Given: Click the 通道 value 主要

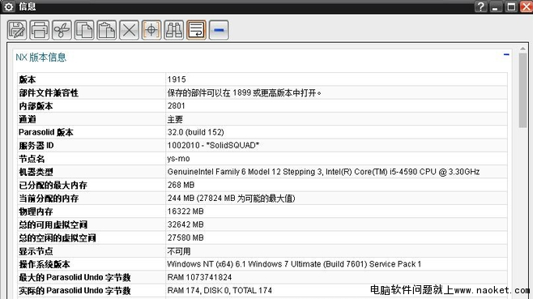Looking at the screenshot, I should (175, 119).
